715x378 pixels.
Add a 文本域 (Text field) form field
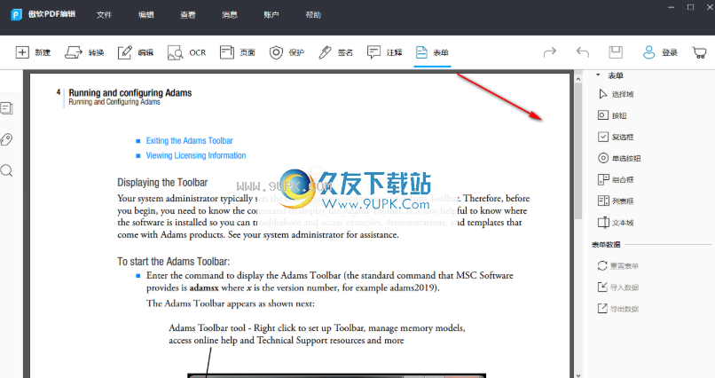[616, 223]
